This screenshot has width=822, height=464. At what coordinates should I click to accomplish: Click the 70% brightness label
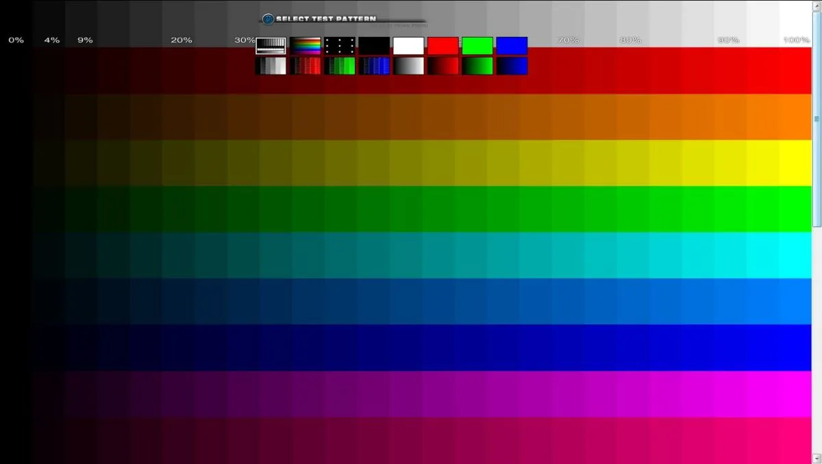click(x=568, y=40)
